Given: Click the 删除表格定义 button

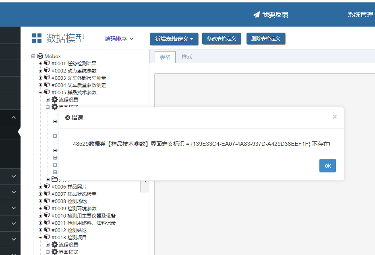Looking at the screenshot, I should tap(266, 39).
